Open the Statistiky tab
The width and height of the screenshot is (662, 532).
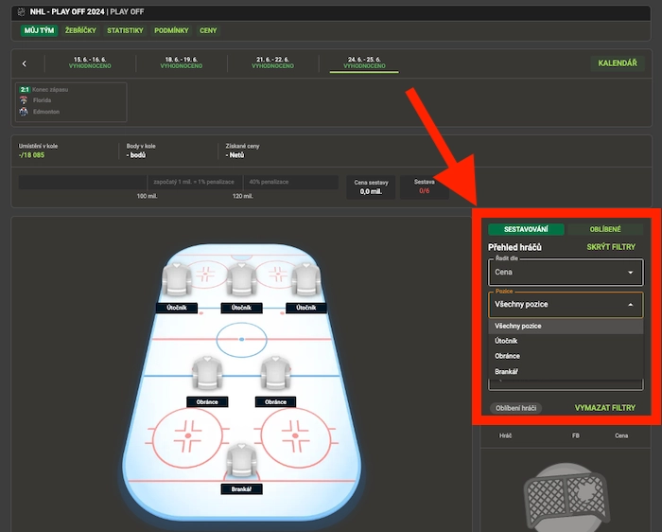(x=125, y=30)
